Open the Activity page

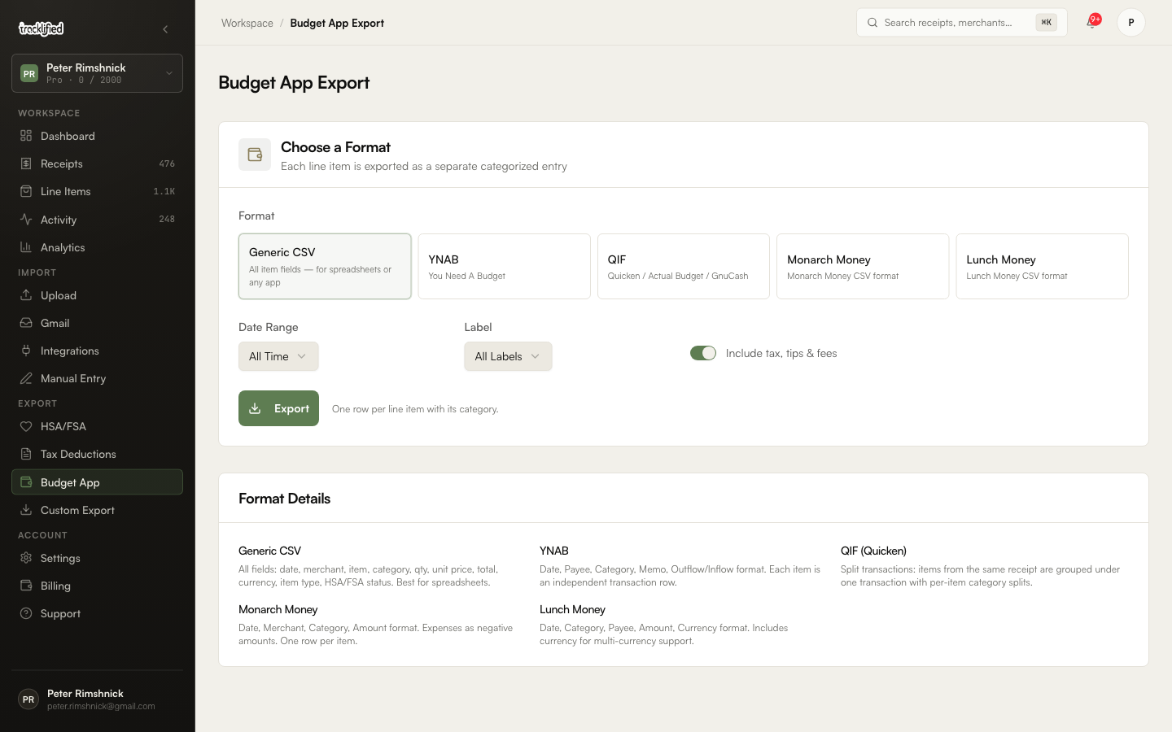(x=97, y=220)
